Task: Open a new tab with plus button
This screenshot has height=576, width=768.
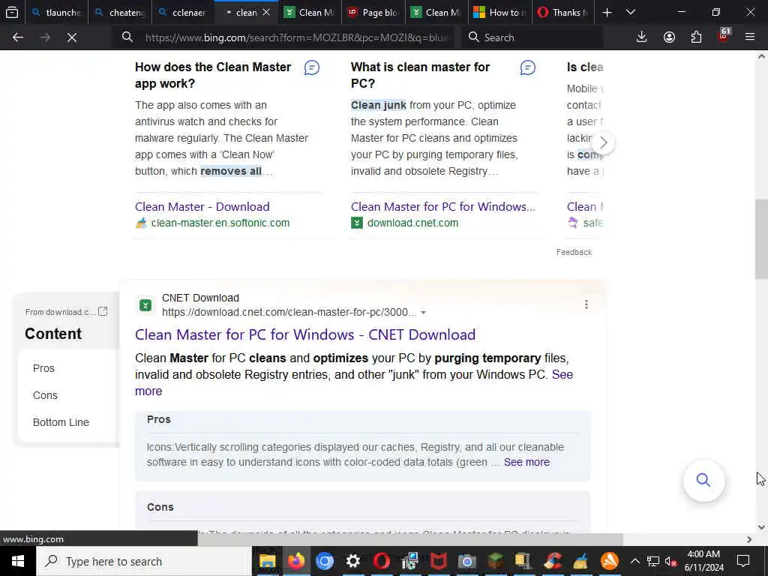Action: (x=607, y=12)
